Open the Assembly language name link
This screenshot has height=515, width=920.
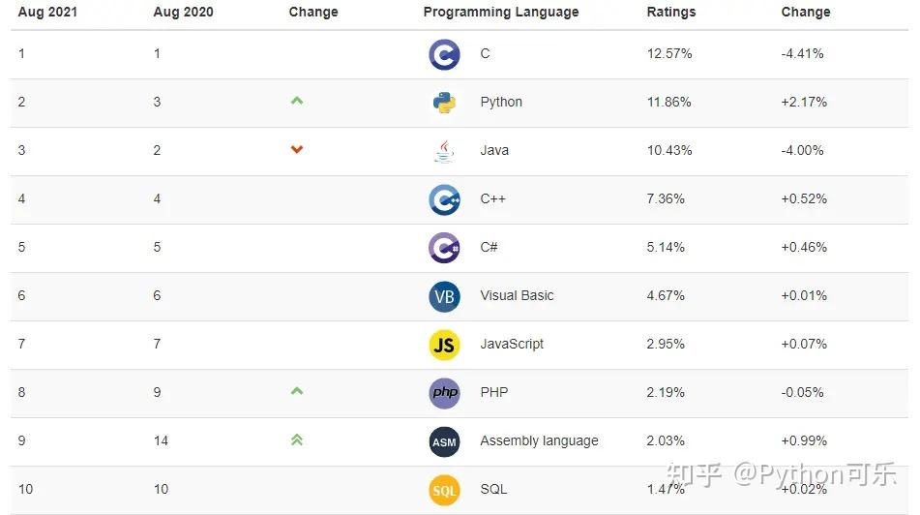(539, 441)
